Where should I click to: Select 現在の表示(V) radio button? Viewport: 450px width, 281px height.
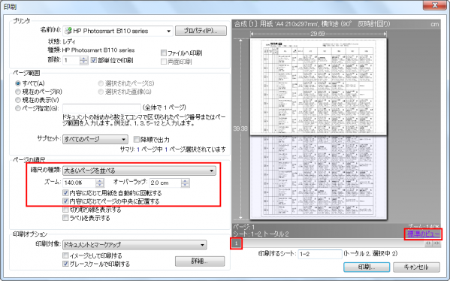pos(18,100)
